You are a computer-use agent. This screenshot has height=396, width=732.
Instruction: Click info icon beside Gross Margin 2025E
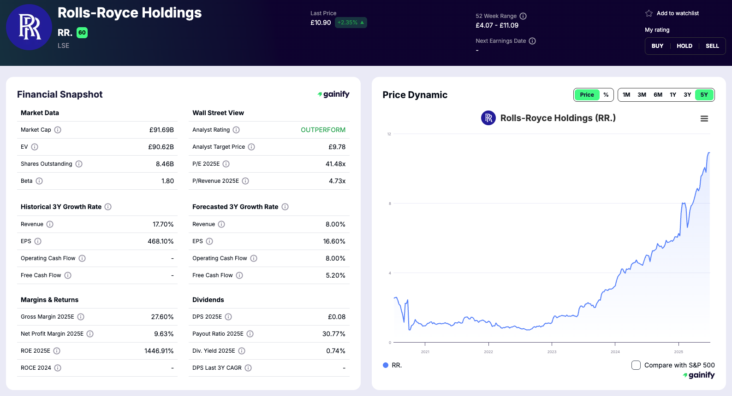click(x=81, y=317)
